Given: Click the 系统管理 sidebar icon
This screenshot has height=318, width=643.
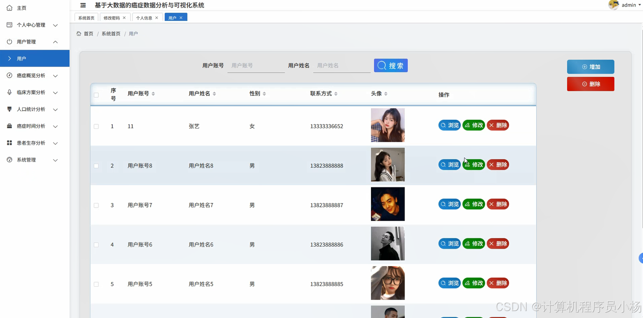Looking at the screenshot, I should click(9, 160).
